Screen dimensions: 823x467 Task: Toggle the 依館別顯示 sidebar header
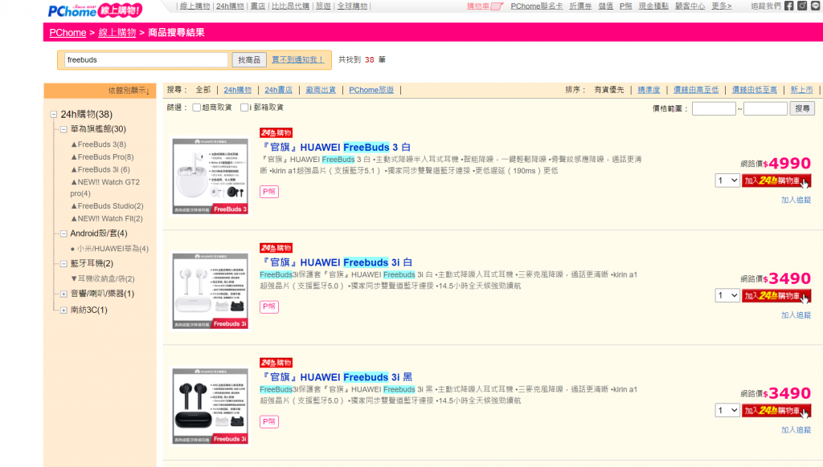pyautogui.click(x=100, y=91)
